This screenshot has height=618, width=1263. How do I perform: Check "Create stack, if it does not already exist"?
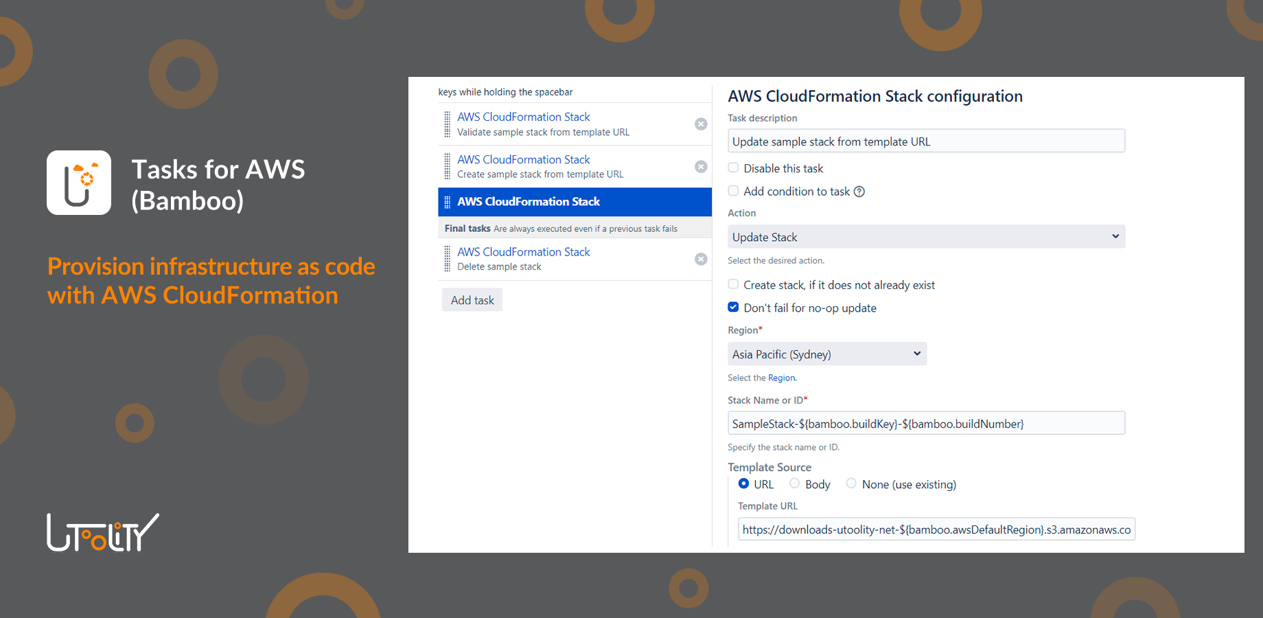tap(733, 284)
